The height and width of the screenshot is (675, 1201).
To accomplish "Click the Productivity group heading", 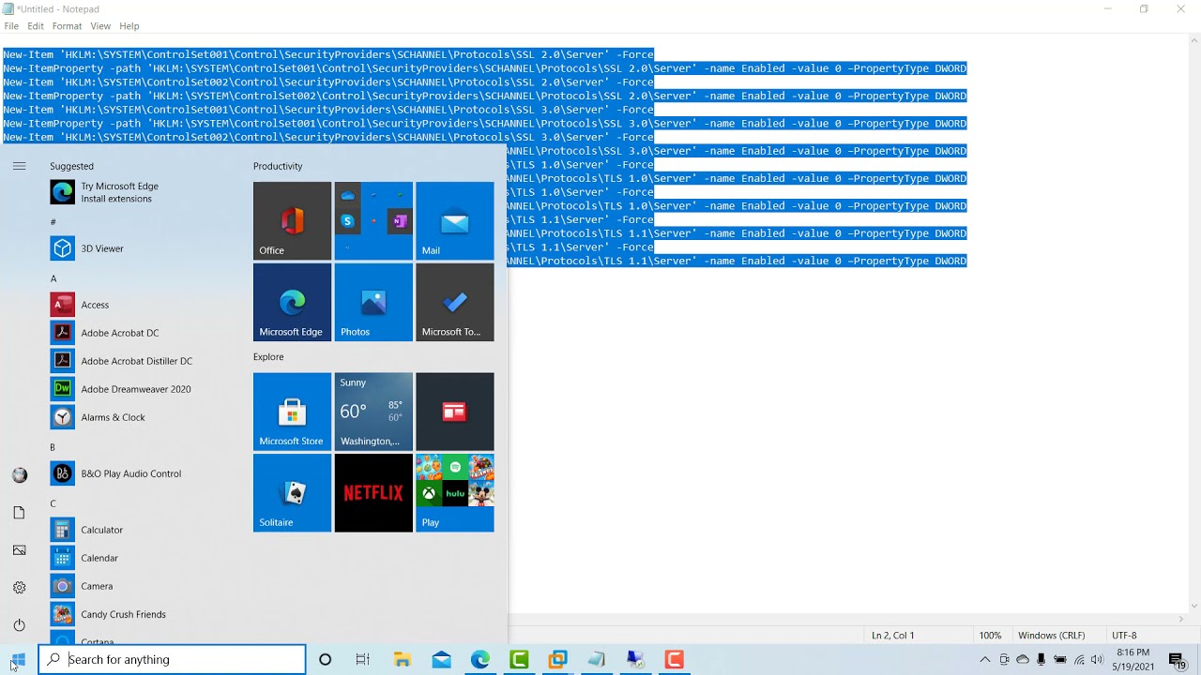I will coord(278,166).
